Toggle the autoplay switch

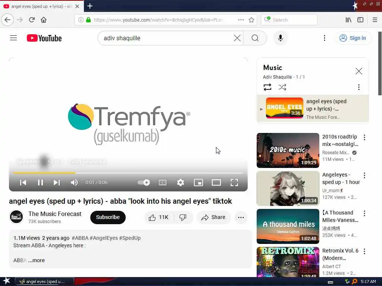click(x=144, y=182)
